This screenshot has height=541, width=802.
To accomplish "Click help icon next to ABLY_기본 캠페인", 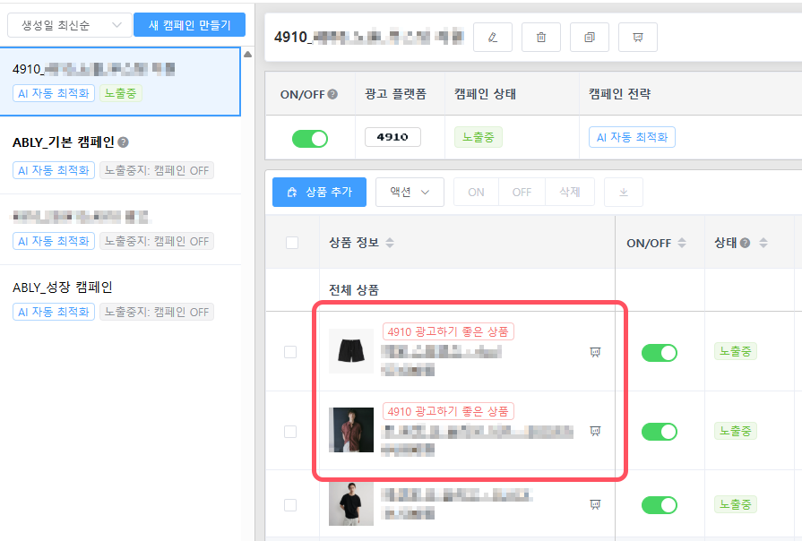I will [124, 142].
